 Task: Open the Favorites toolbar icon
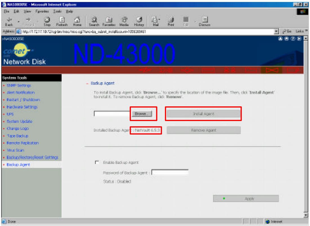point(109,21)
